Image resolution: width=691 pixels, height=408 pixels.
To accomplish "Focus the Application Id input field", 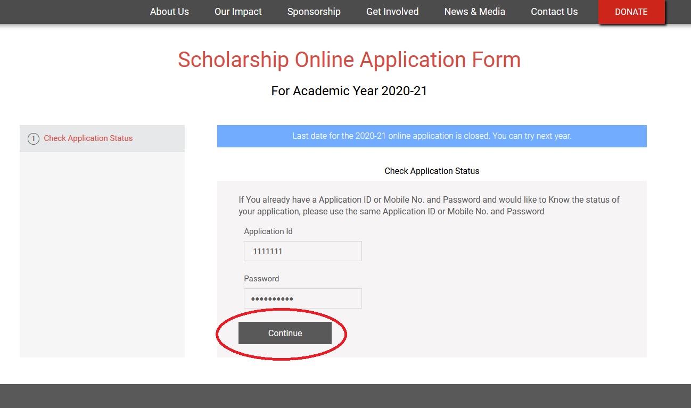I will (x=302, y=251).
